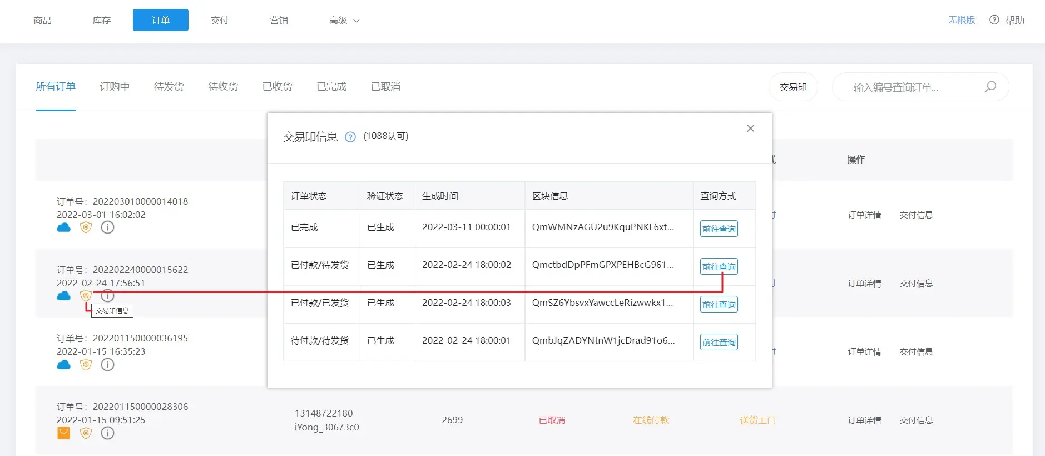Switch to the 待发货 tab

[169, 87]
